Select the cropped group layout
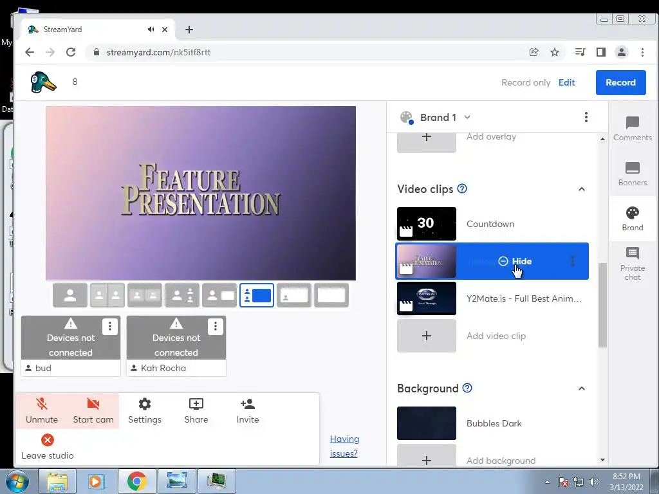This screenshot has width=659, height=494. point(145,295)
